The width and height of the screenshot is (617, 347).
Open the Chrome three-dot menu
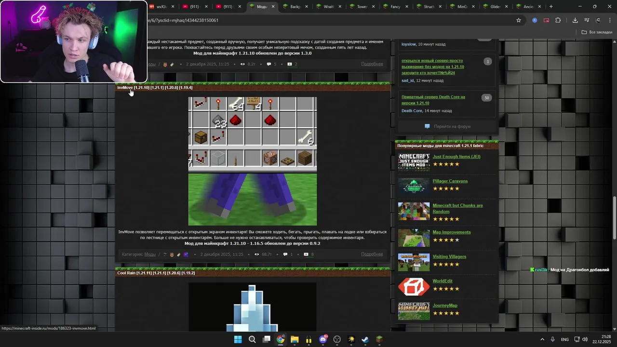610,20
